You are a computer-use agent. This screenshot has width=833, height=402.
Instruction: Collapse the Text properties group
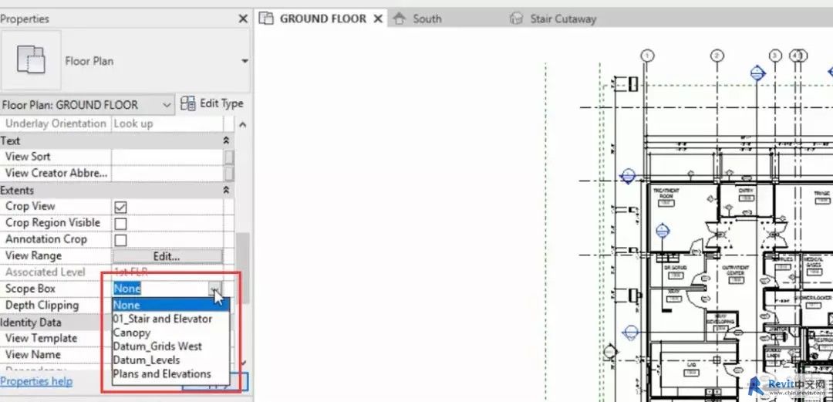click(x=226, y=141)
